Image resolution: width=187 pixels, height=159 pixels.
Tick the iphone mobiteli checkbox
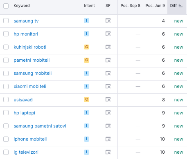[x=6, y=139]
